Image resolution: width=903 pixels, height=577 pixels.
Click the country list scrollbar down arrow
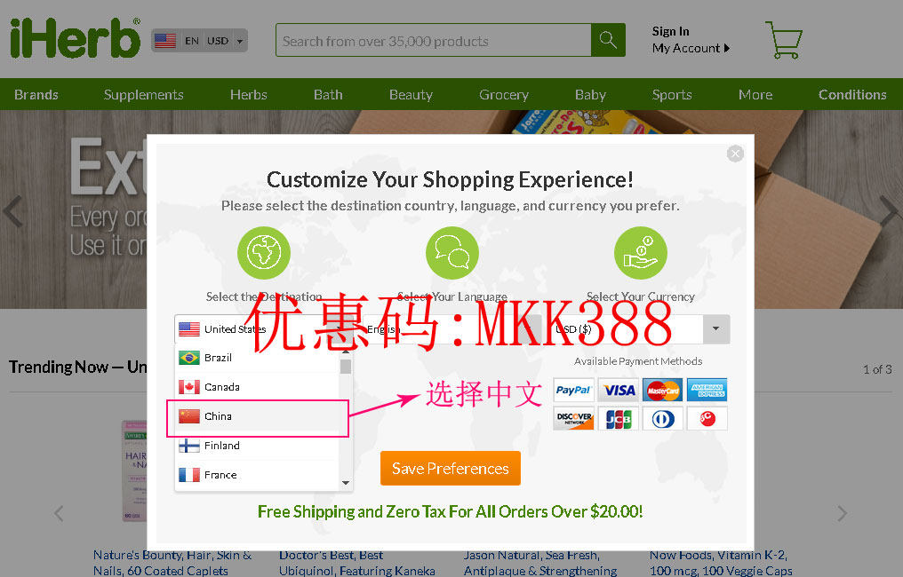[346, 483]
